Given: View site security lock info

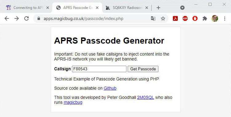Looking at the screenshot, I should 39,18.
